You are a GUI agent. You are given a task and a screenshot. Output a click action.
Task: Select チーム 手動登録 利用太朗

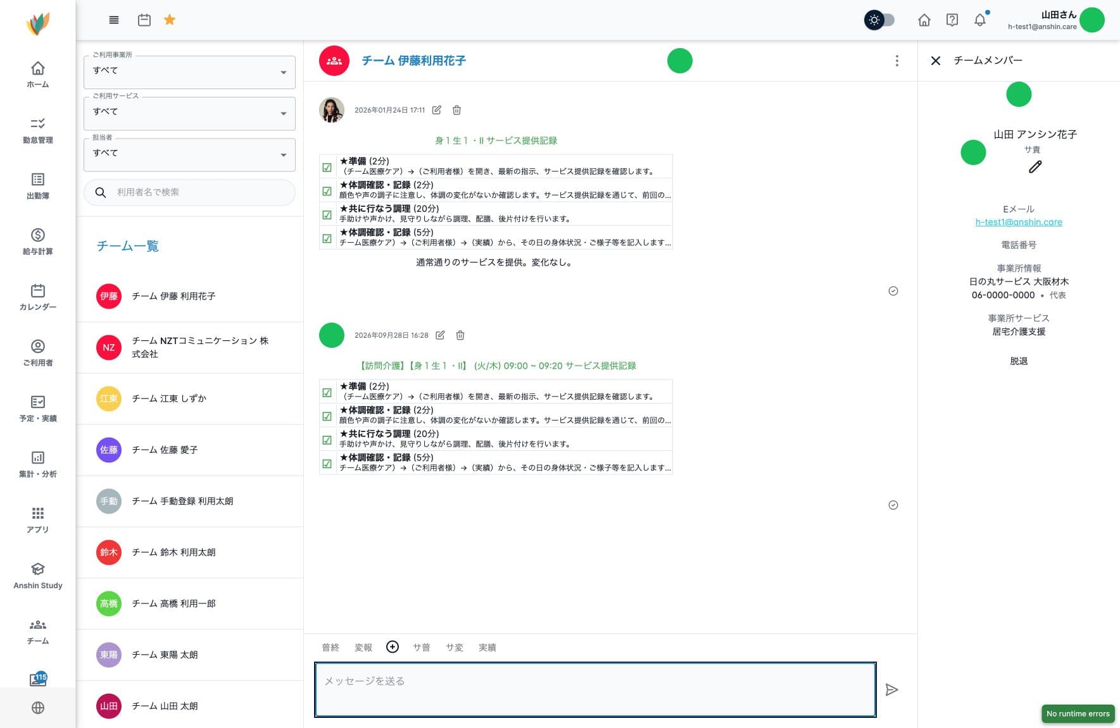[x=189, y=501]
